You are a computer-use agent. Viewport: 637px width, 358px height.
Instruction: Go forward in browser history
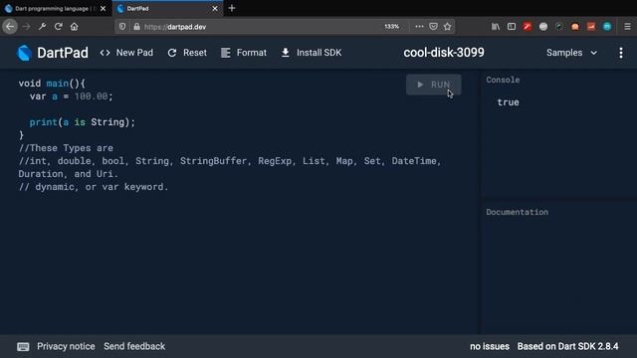(27, 27)
